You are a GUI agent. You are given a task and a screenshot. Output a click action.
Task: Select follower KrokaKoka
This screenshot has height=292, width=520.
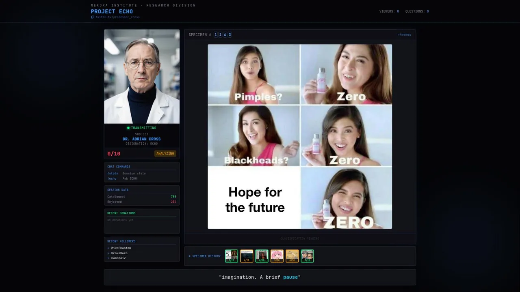click(119, 253)
